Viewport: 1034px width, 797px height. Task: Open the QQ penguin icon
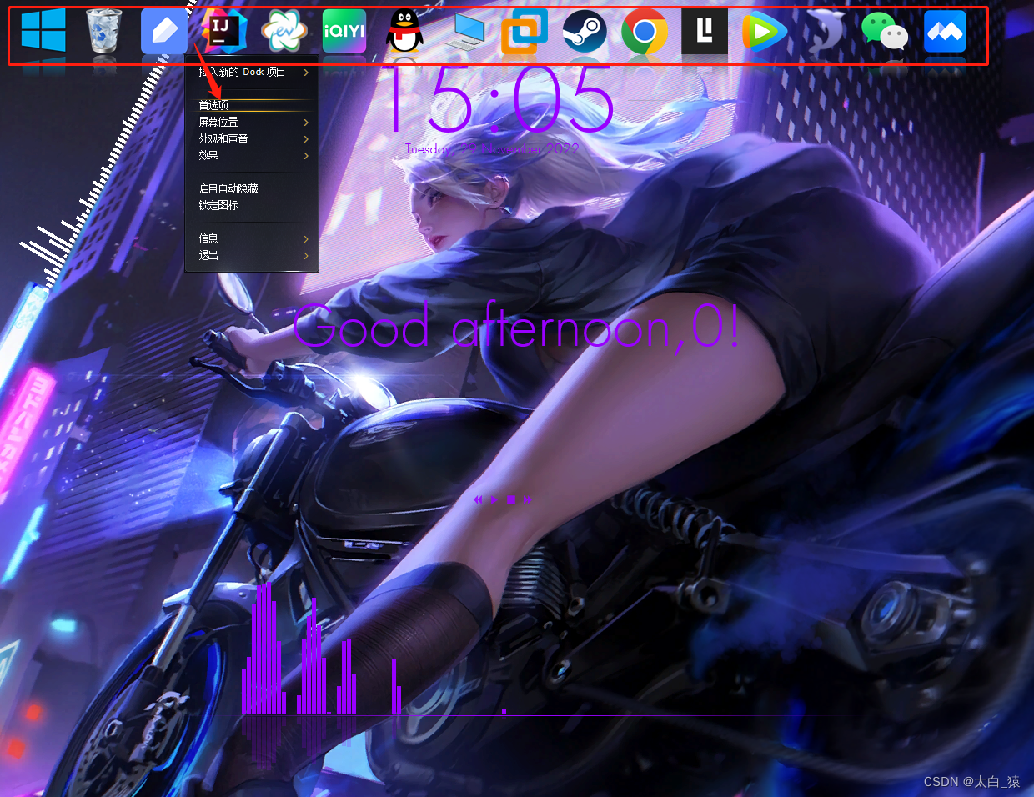[404, 32]
